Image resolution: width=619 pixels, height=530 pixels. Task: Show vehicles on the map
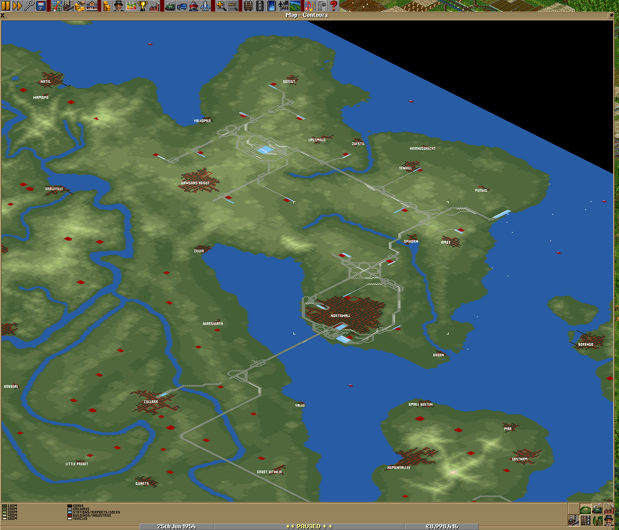(x=597, y=509)
